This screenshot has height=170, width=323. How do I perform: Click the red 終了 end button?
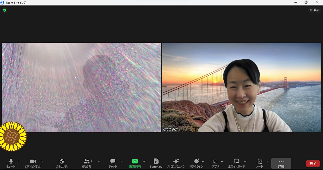tap(313, 163)
